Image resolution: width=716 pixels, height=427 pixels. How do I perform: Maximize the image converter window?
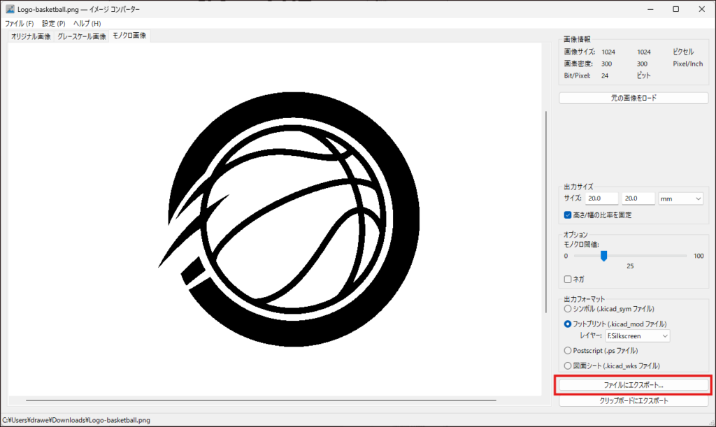coord(675,9)
